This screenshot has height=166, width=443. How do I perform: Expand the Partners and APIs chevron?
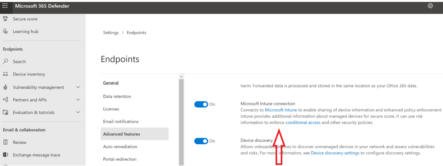tap(78, 100)
